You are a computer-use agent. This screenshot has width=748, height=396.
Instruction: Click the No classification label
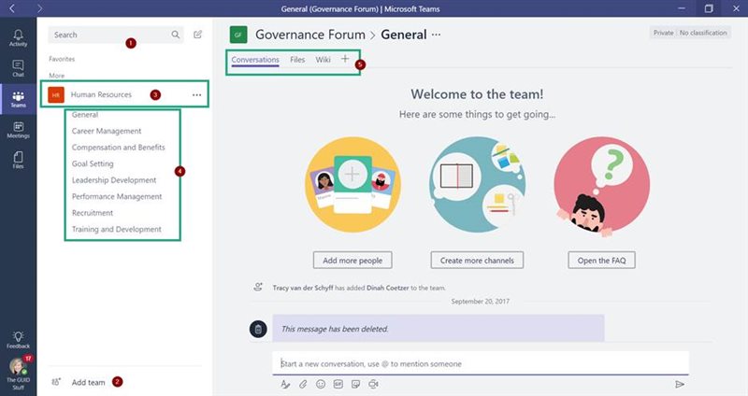coord(703,33)
